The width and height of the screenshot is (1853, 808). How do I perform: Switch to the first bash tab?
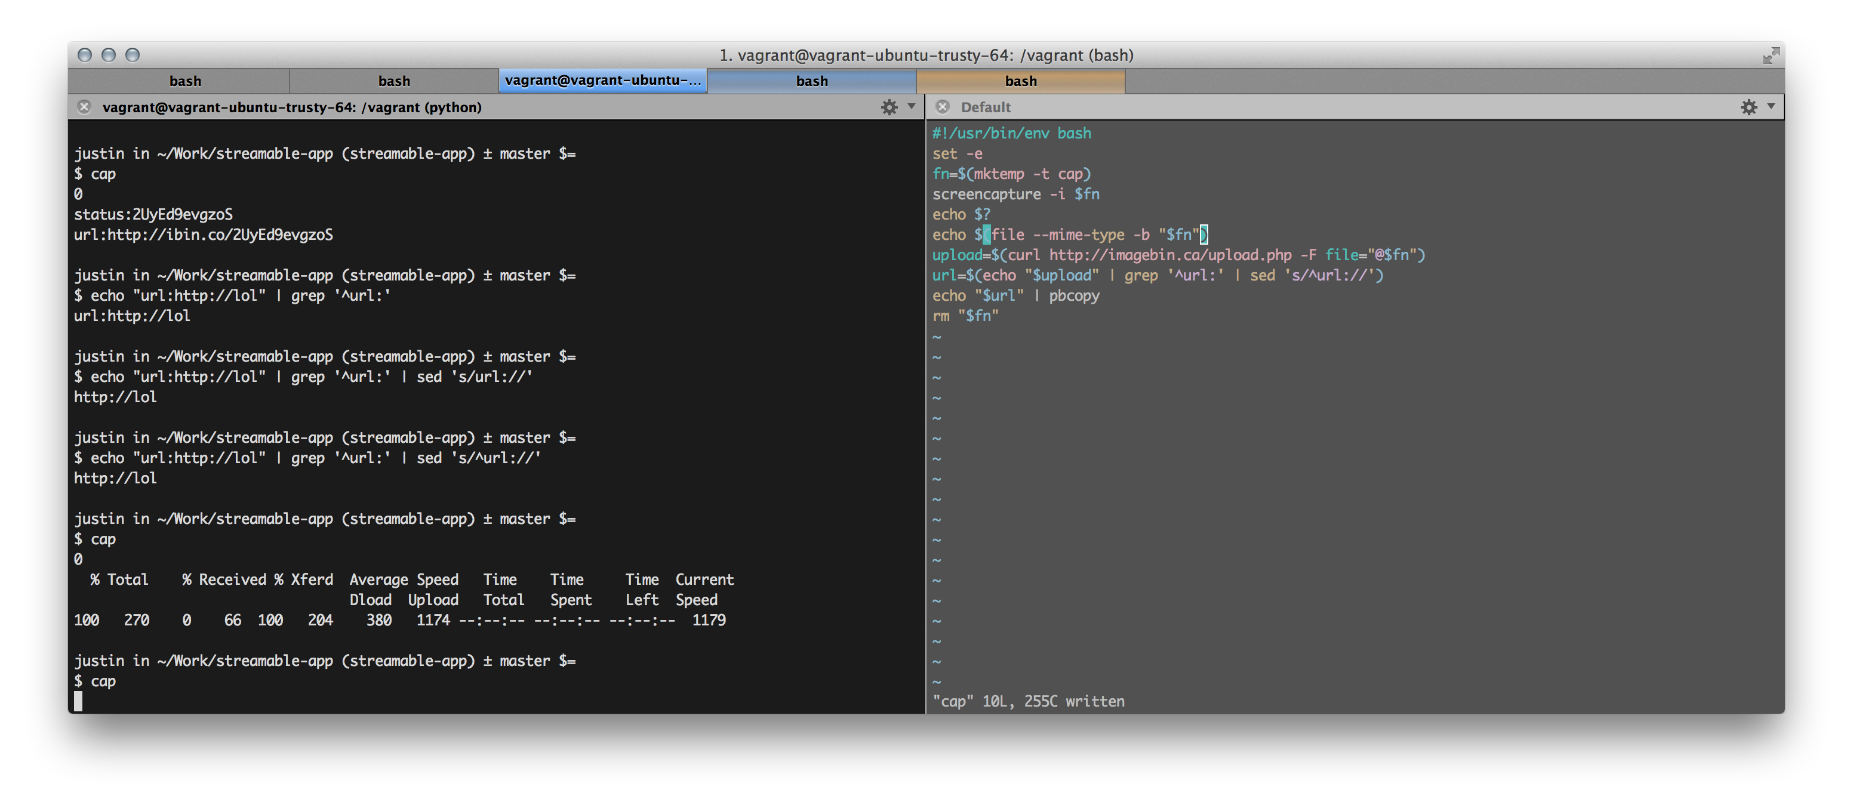coord(185,81)
